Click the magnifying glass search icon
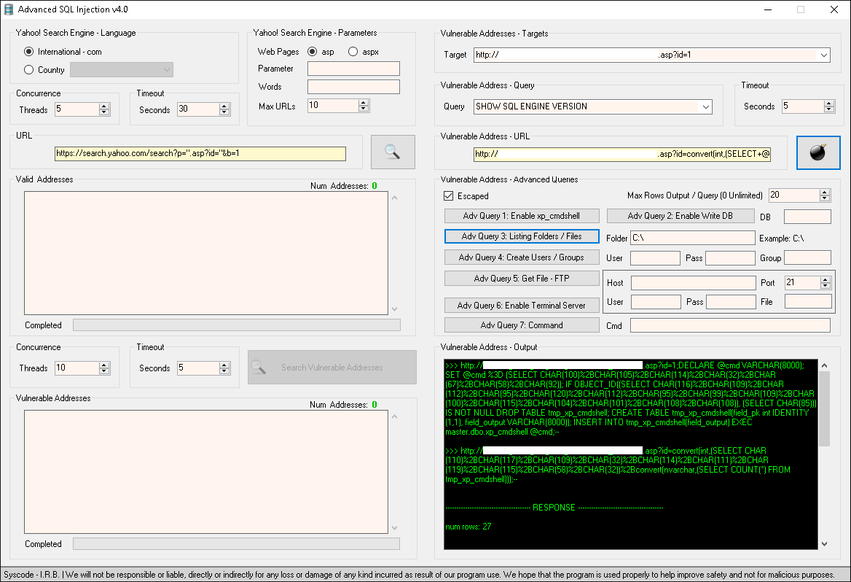Viewport: 851px width, 582px height. [393, 151]
